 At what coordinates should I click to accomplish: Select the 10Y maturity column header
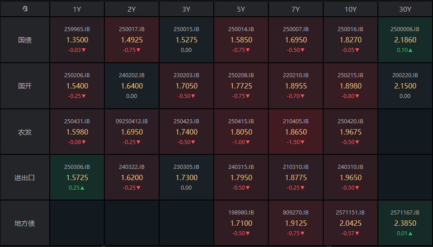(350, 9)
